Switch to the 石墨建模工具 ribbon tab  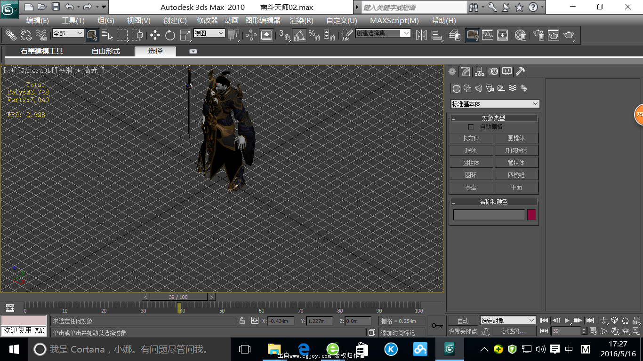coord(42,51)
